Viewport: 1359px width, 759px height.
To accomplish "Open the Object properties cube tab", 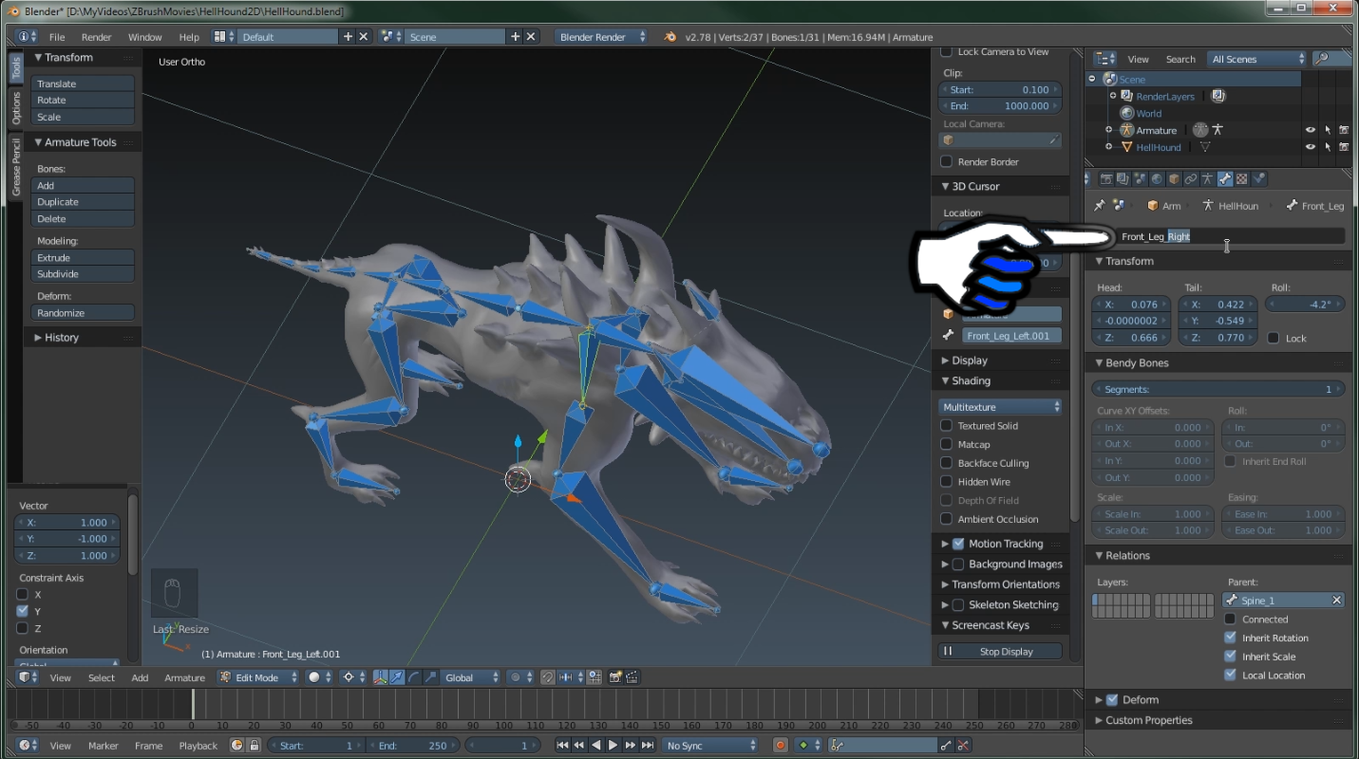I will [1174, 179].
